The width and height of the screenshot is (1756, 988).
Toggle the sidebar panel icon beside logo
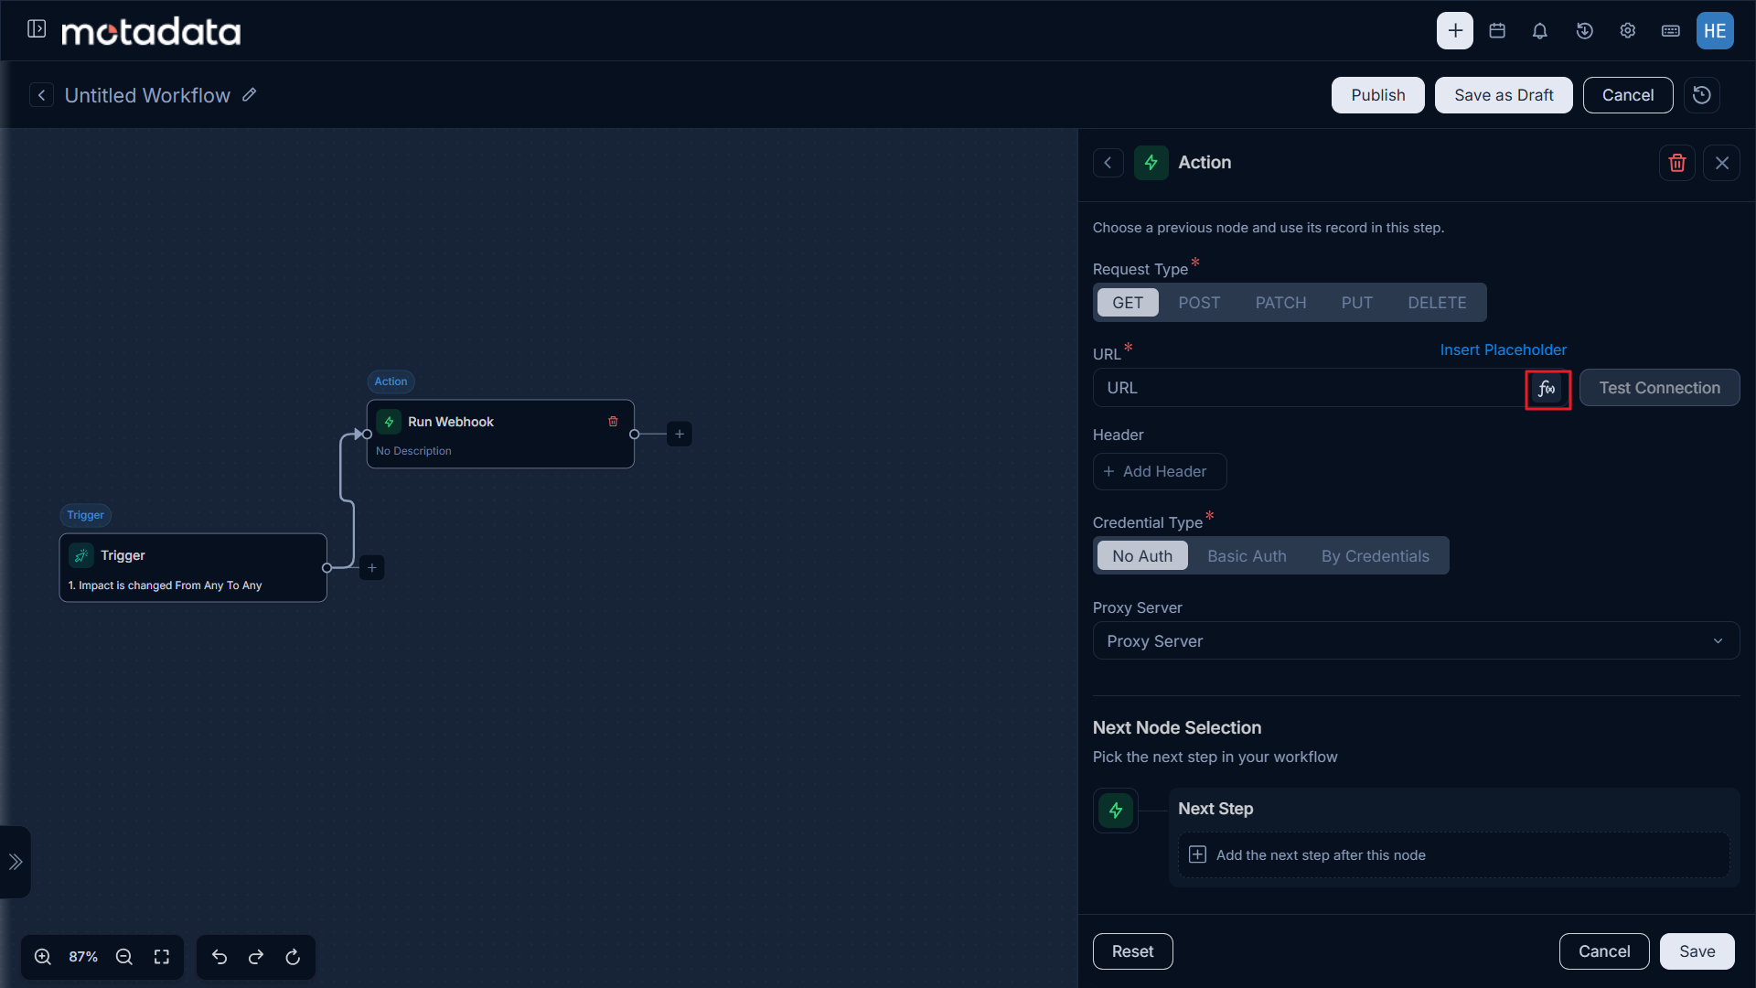tap(37, 29)
